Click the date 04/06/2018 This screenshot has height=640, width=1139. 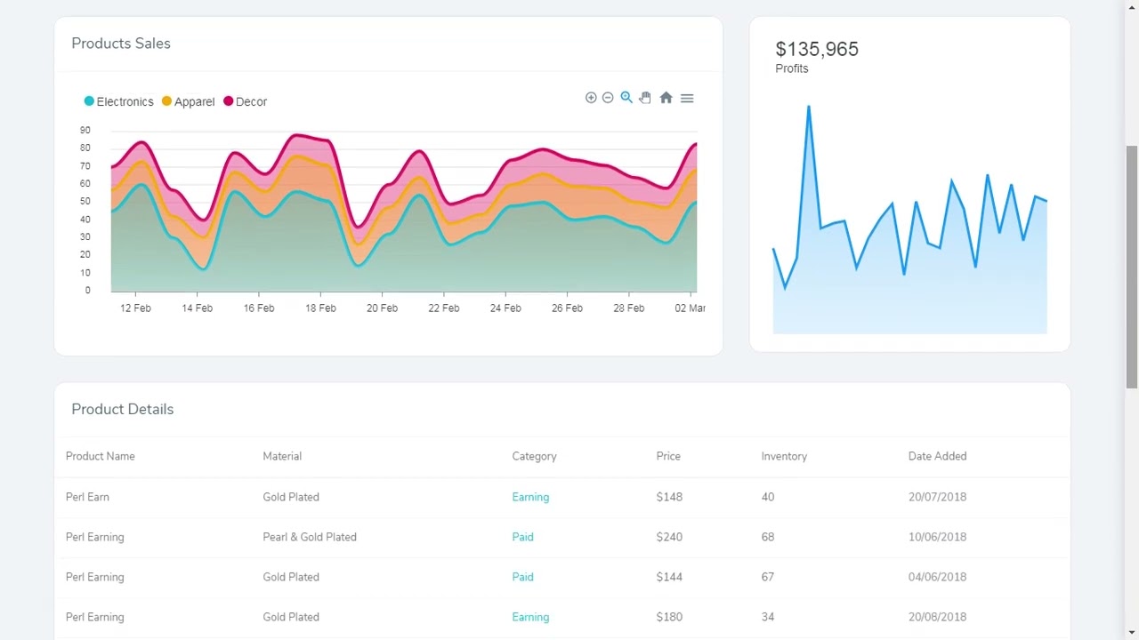(x=937, y=577)
